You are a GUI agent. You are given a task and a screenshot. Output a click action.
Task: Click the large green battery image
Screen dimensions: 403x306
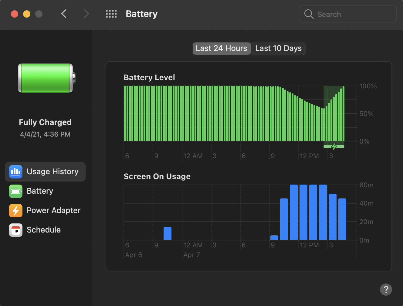46,78
